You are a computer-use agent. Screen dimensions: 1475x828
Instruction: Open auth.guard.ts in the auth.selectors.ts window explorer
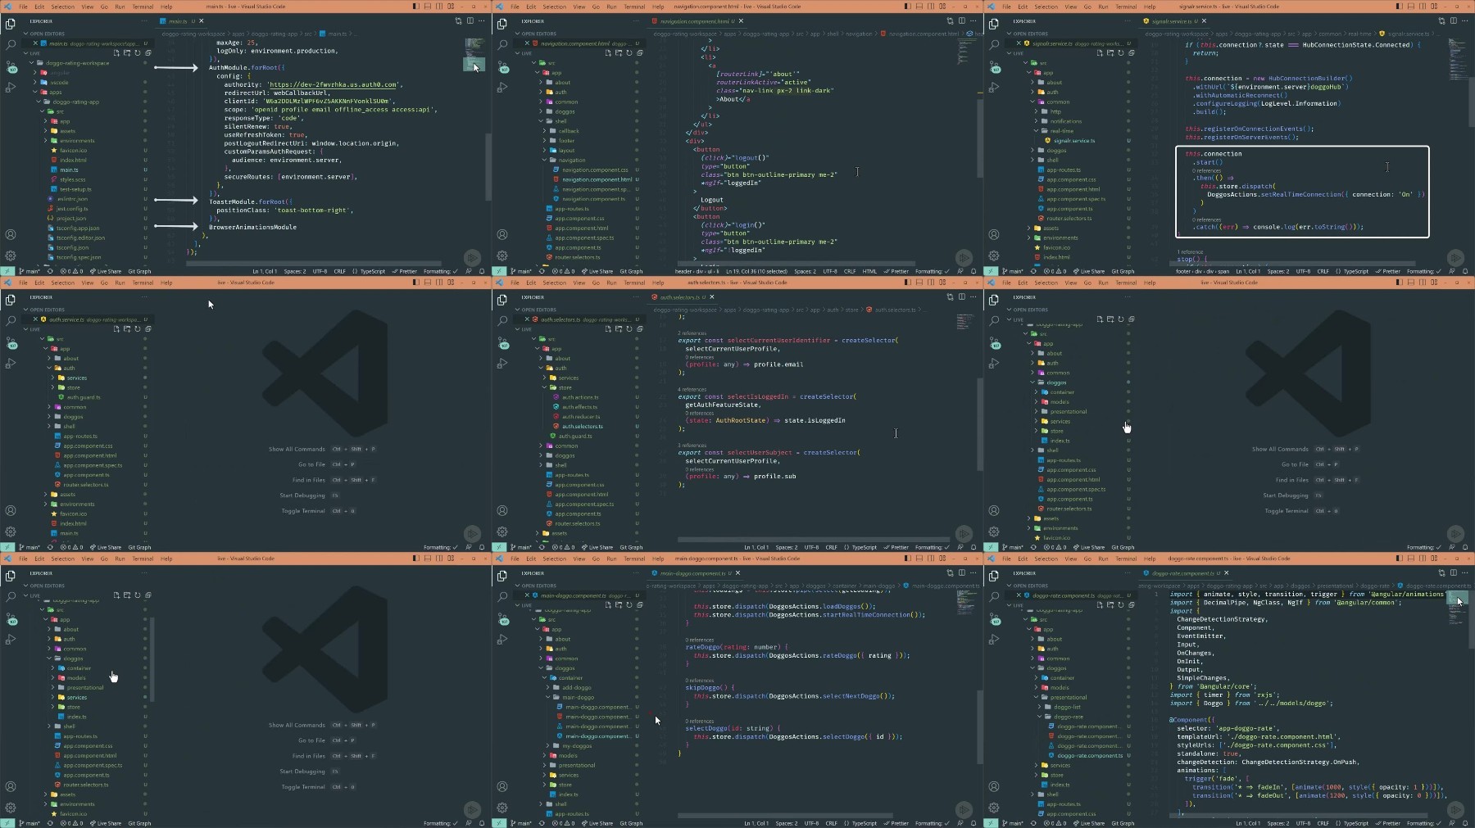tap(576, 436)
